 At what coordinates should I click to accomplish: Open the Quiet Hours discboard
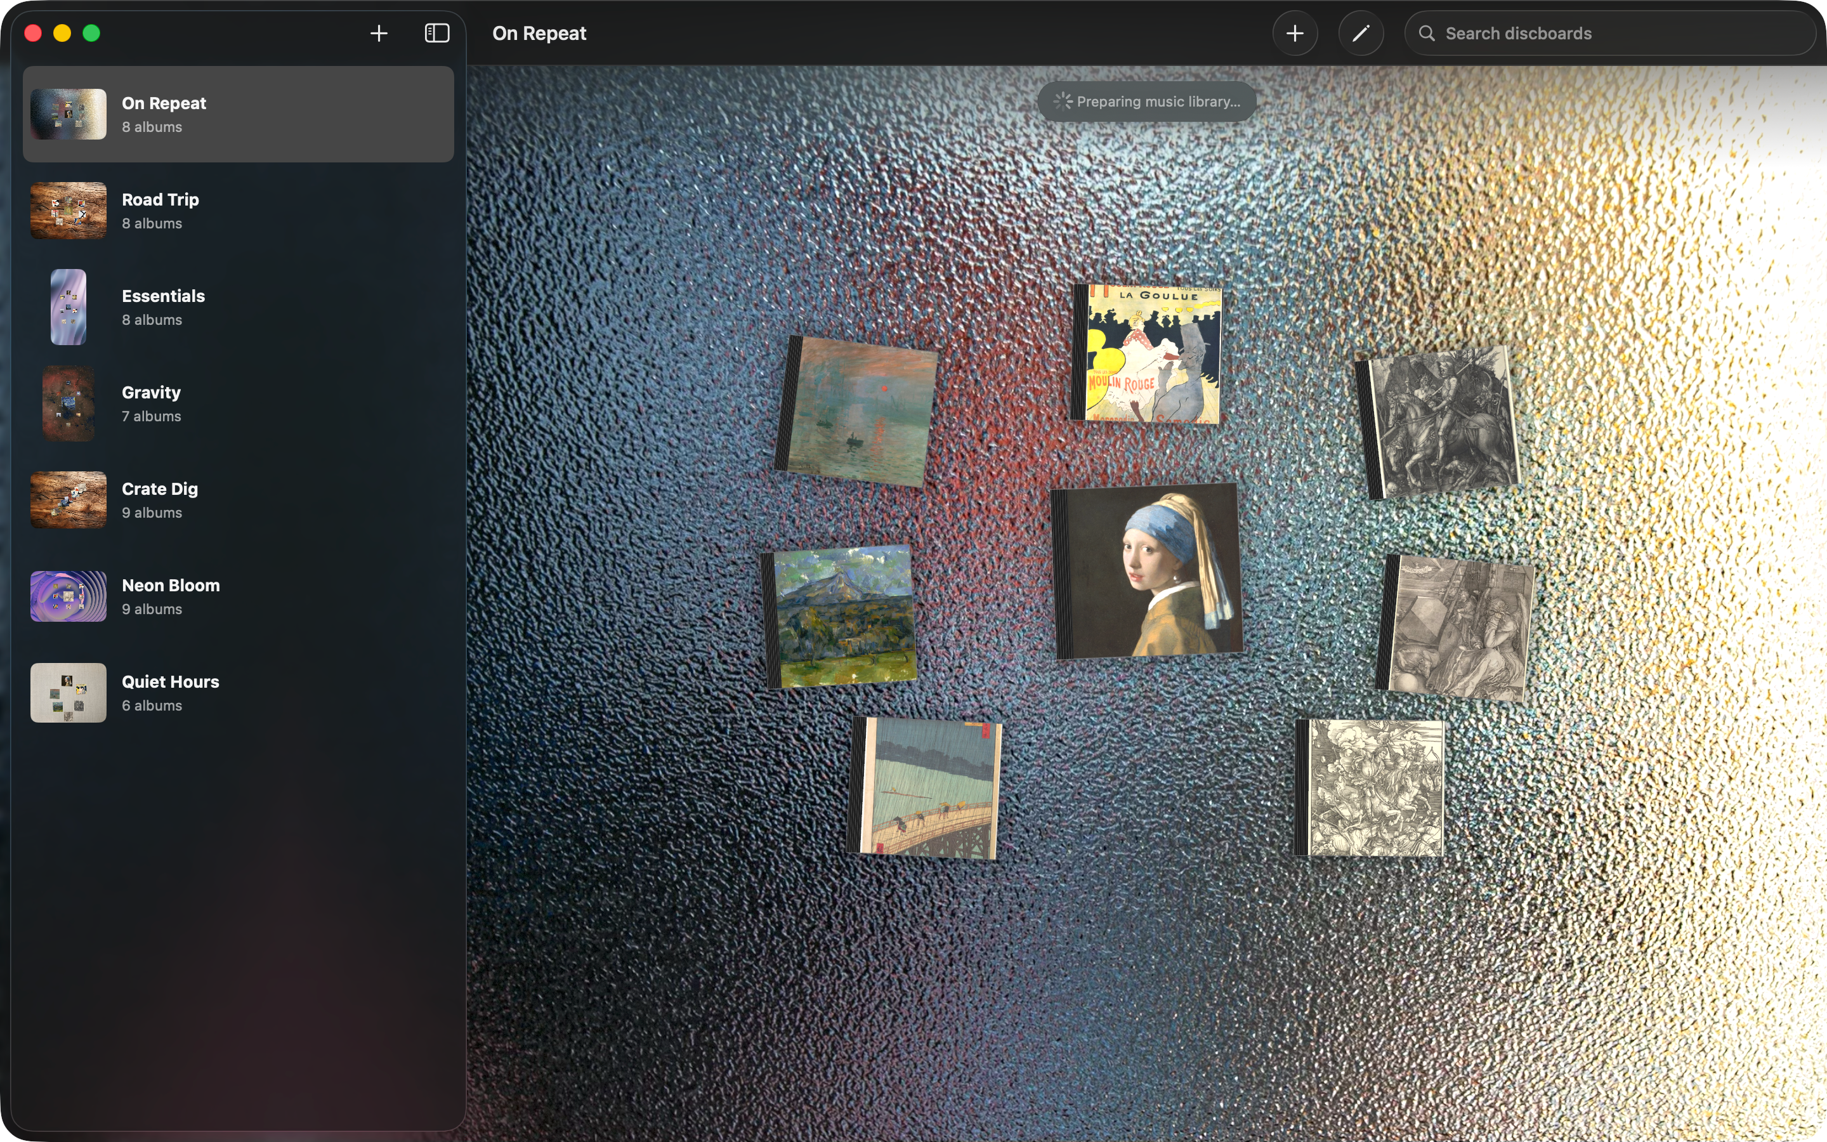pyautogui.click(x=238, y=693)
